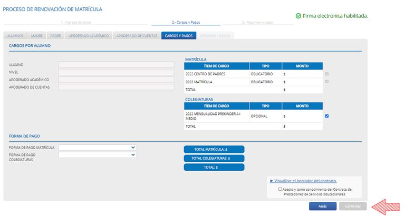Image resolution: width=405 pixels, height=216 pixels.
Task: Select the Apoderado Académico tab
Action: pos(88,36)
